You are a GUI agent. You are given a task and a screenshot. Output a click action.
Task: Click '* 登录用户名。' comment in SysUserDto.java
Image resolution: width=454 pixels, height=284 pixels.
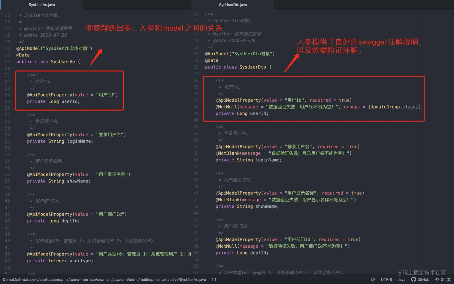coord(233,133)
